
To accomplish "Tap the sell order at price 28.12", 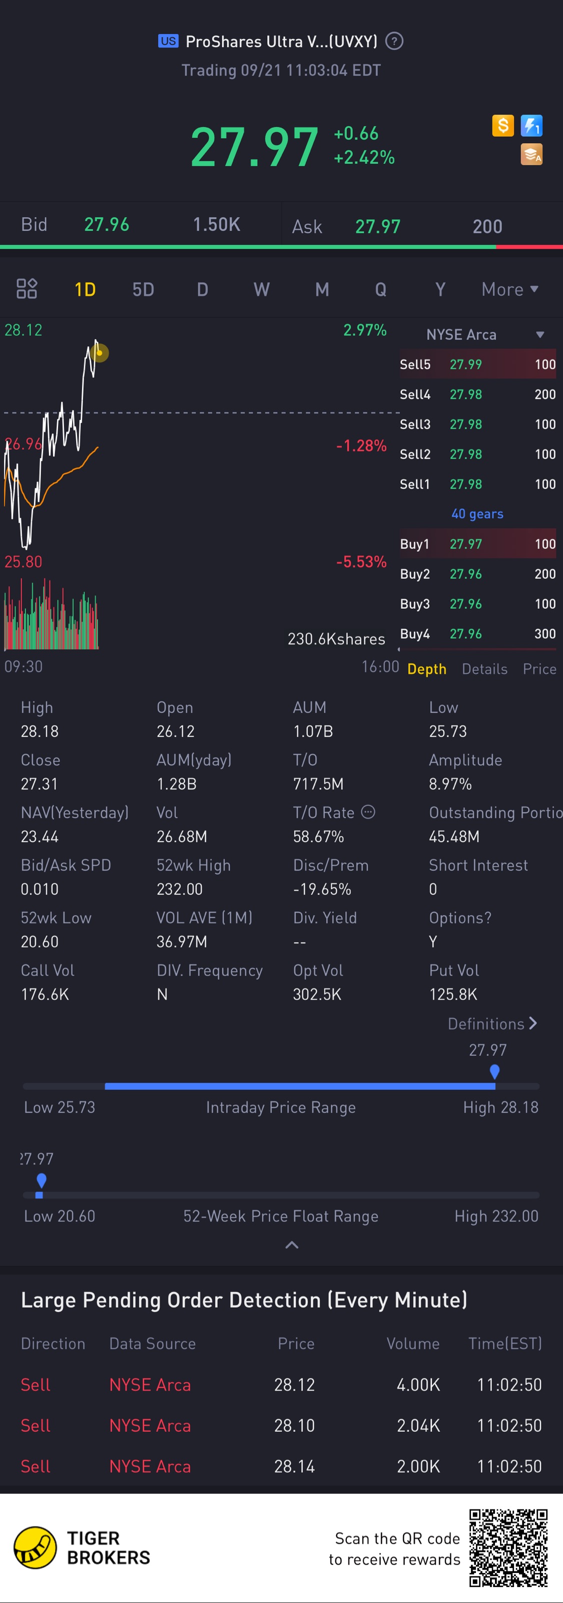I will click(x=281, y=1385).
